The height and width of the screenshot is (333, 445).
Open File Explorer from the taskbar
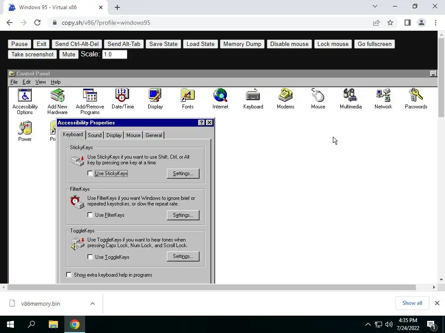click(53, 324)
